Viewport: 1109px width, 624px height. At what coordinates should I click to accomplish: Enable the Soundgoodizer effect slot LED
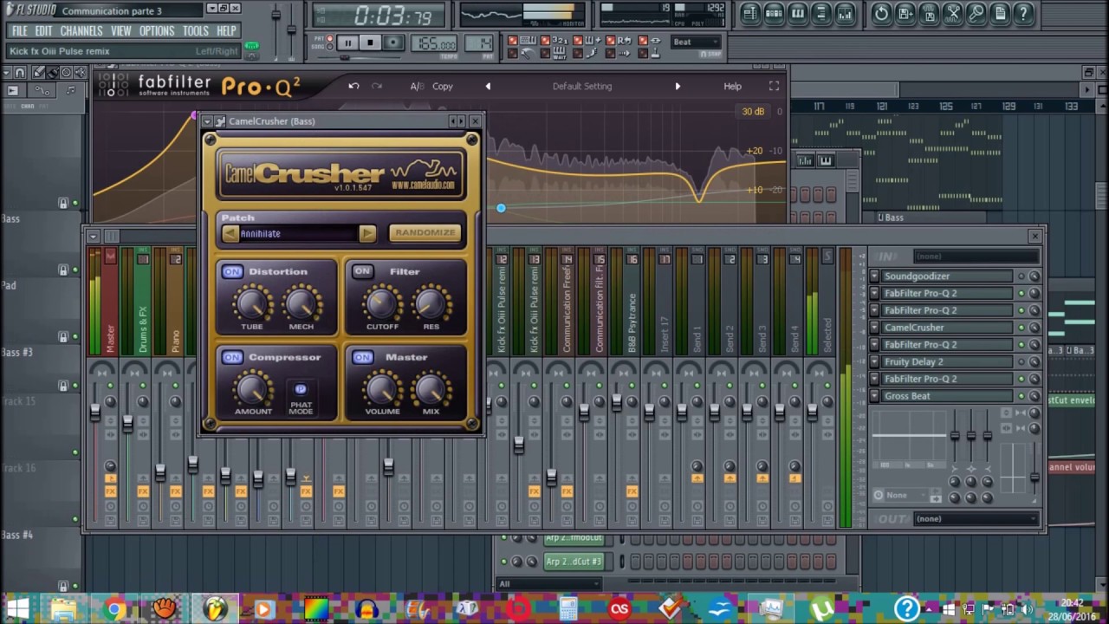pos(1021,276)
